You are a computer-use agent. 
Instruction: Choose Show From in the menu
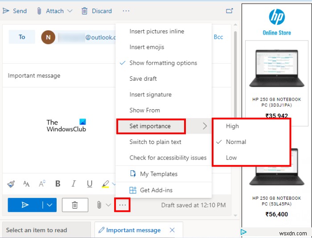[x=164, y=110]
